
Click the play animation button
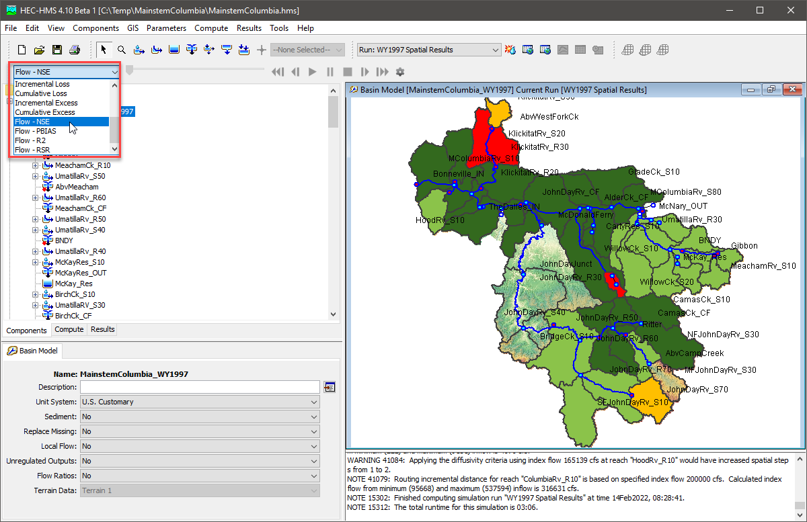(313, 72)
